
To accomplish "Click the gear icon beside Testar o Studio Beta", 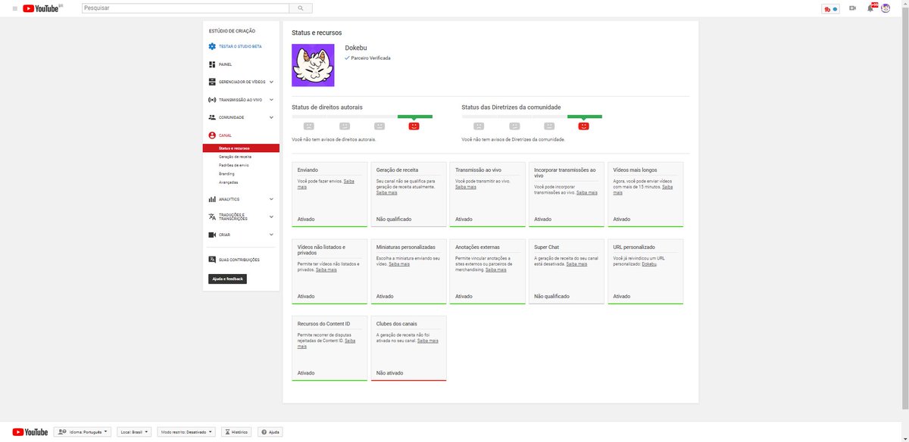I will pyautogui.click(x=212, y=46).
